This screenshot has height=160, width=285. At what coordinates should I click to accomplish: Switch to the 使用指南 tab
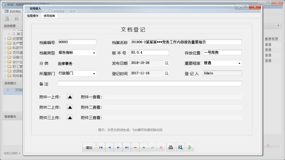[49, 16]
